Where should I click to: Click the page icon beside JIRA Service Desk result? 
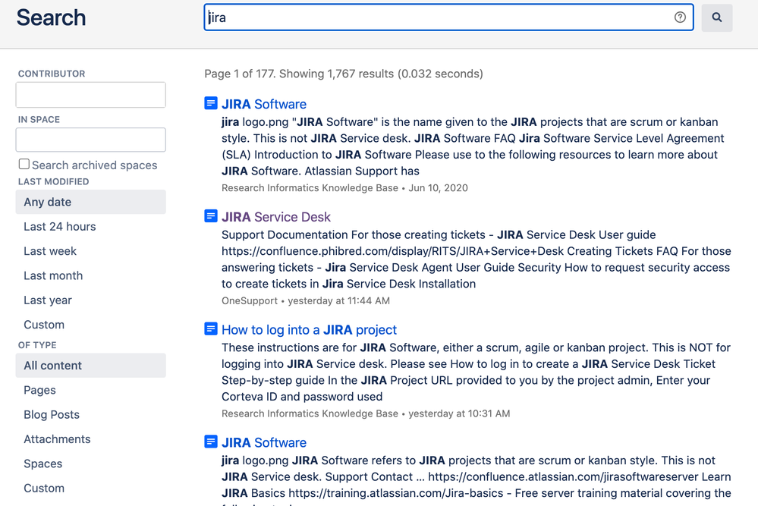210,215
